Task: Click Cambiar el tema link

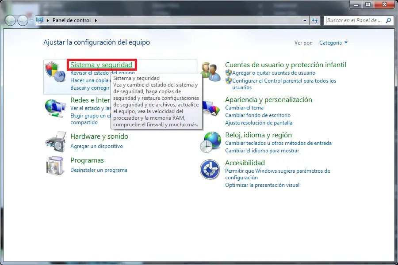Action: coord(244,107)
